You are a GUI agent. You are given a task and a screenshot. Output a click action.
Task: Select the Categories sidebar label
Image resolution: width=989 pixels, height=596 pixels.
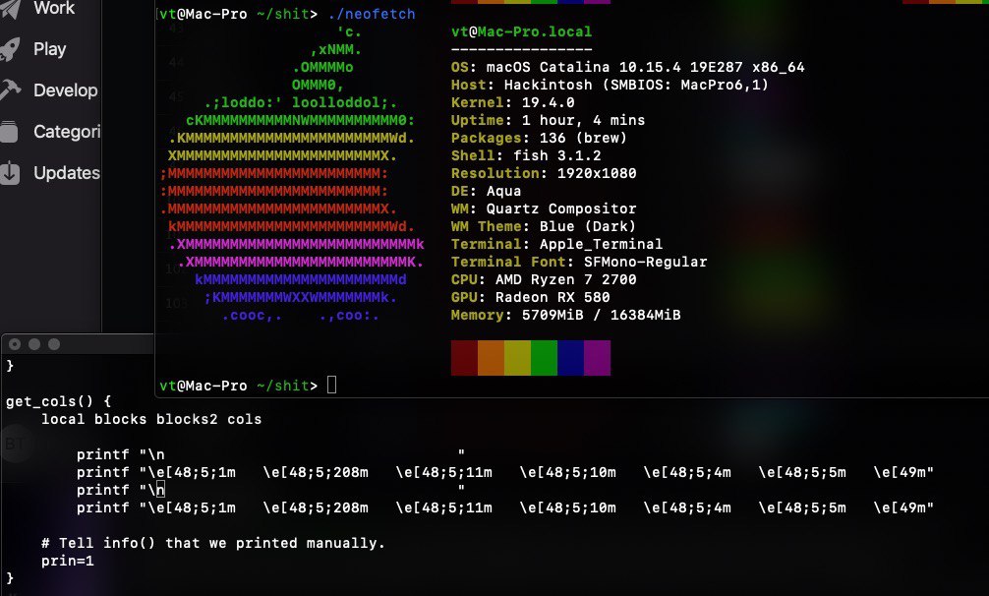click(x=67, y=132)
